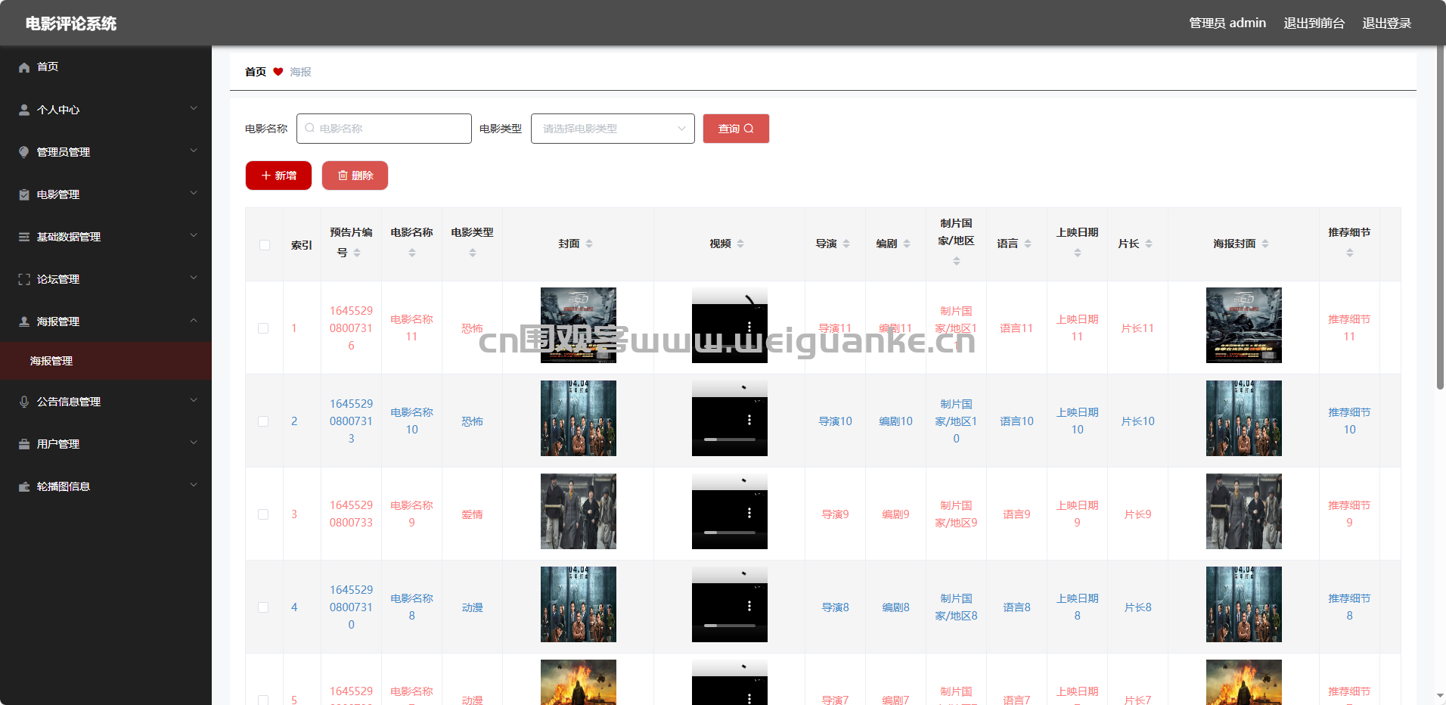Sort by 海报封面 column arrows
The width and height of the screenshot is (1446, 705).
coord(1265,244)
